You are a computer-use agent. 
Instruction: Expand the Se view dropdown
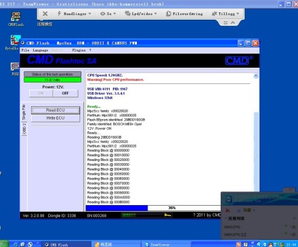point(108,14)
